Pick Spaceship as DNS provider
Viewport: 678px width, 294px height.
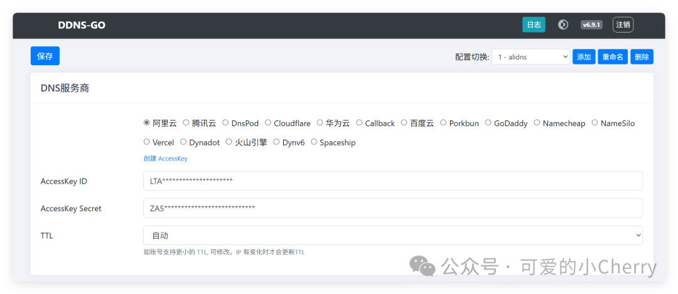click(x=314, y=142)
